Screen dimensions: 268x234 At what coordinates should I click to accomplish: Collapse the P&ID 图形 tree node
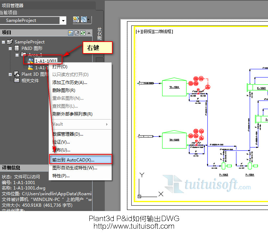pos(10,48)
